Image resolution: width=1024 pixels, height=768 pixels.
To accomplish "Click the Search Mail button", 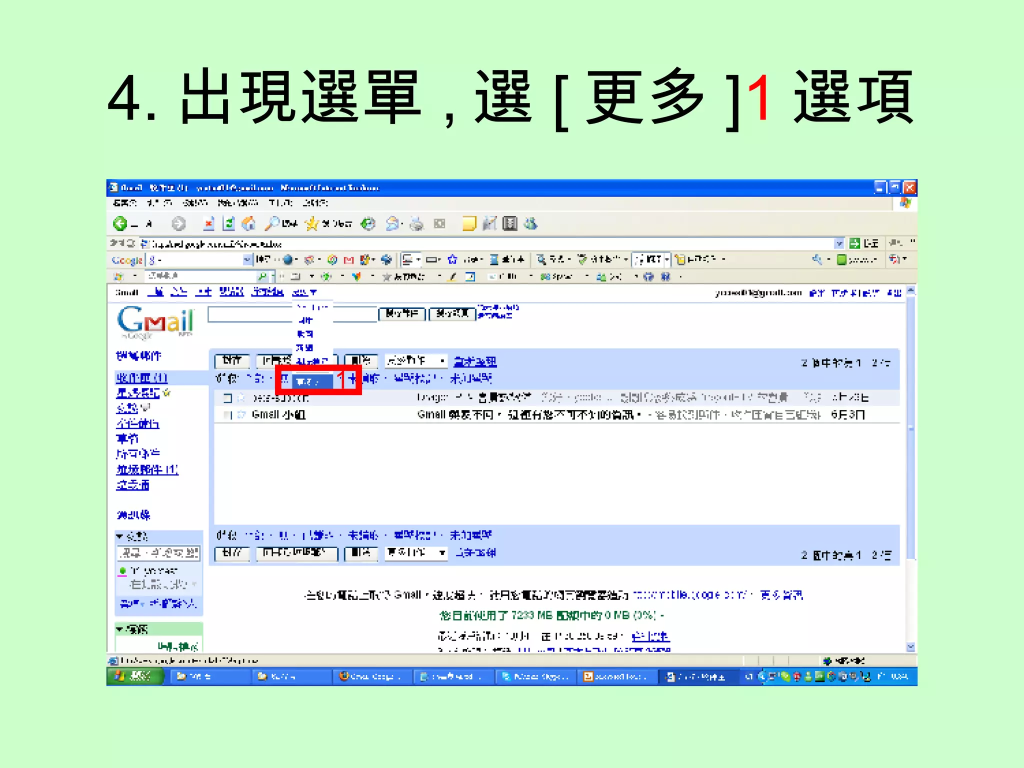I will coord(402,313).
